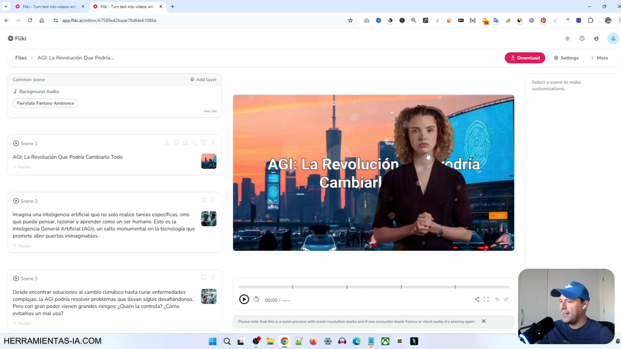Enter fullscreen mode for the video preview

point(486,299)
